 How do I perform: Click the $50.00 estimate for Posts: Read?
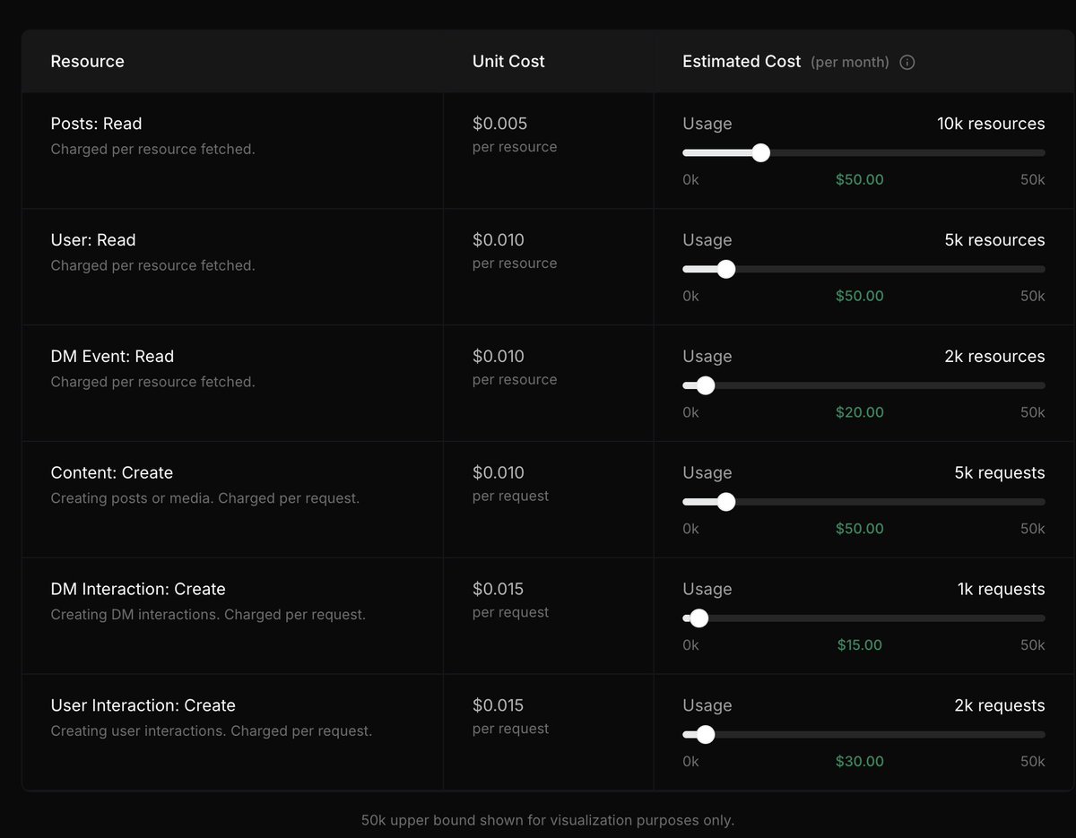pyautogui.click(x=860, y=179)
